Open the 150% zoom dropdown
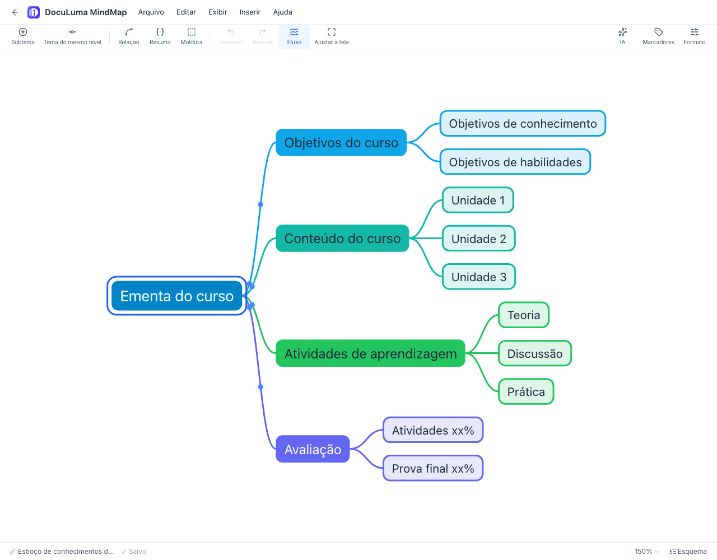Screen dimensions: 717x560 pyautogui.click(x=647, y=552)
